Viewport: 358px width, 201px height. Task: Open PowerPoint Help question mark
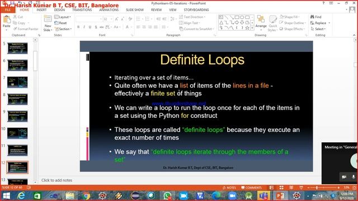(x=323, y=3)
